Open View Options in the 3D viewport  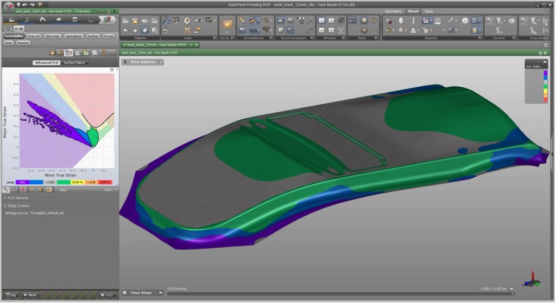(142, 62)
